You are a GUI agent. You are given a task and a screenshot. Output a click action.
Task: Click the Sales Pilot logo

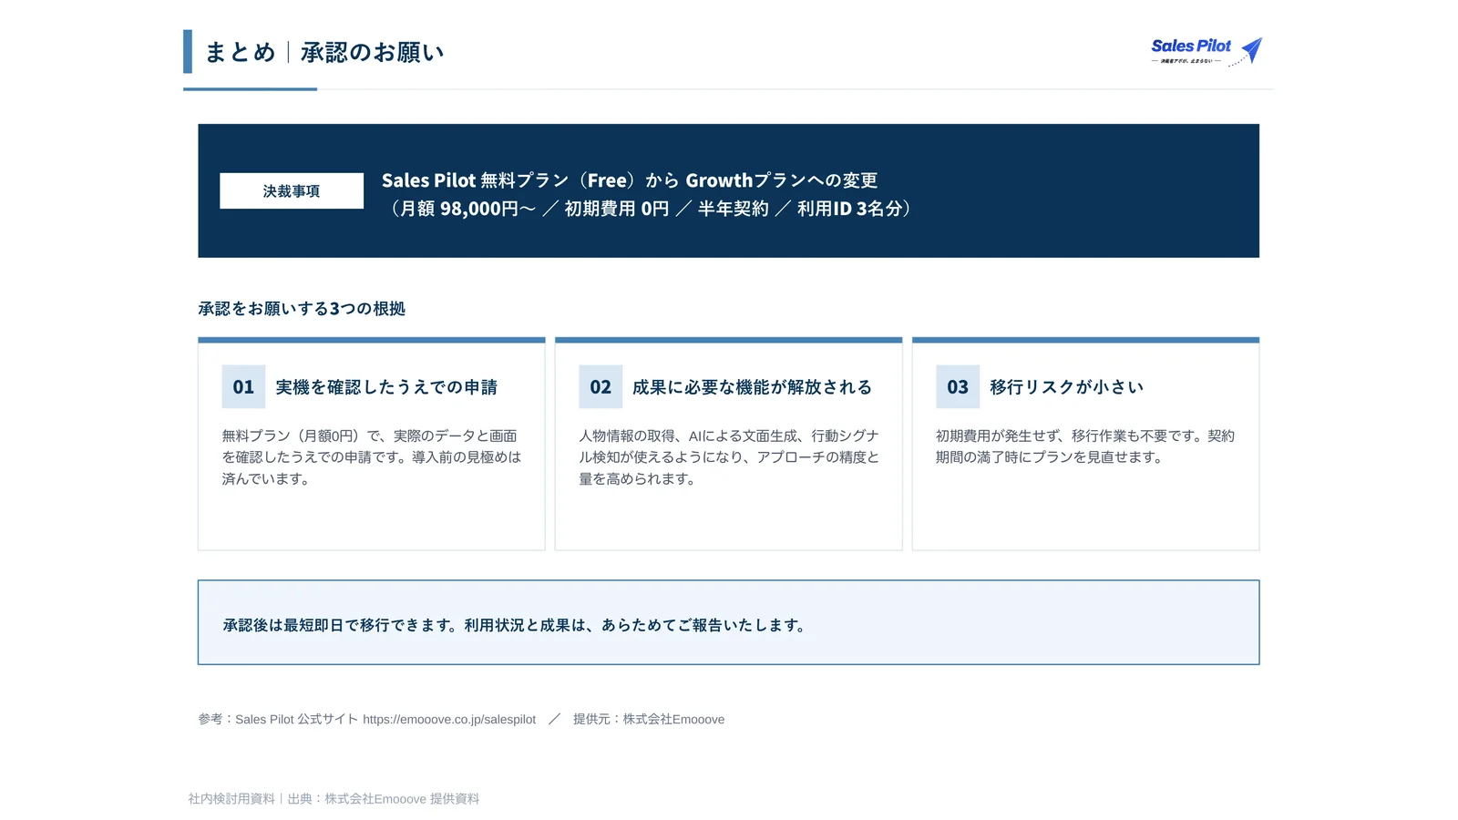[x=1206, y=51]
